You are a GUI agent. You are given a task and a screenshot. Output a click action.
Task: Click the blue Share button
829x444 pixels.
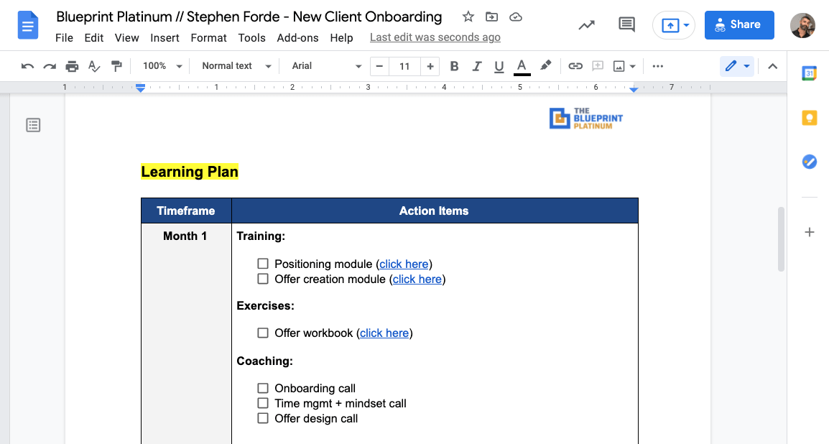[739, 25]
